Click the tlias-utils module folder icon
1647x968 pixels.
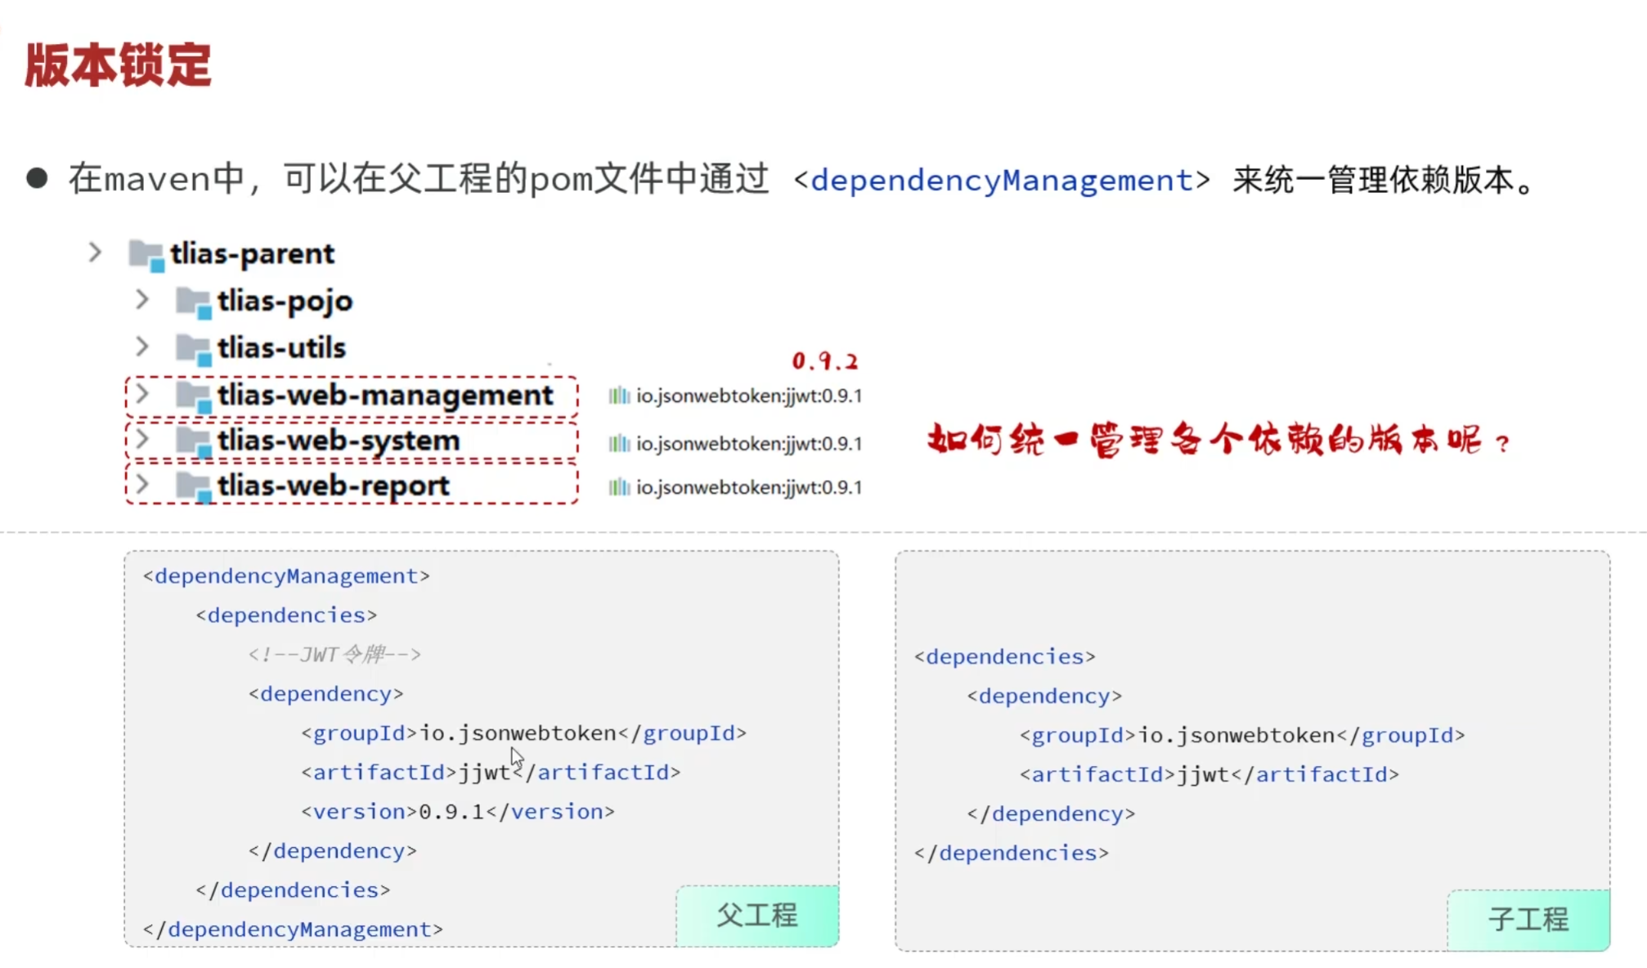pyautogui.click(x=194, y=348)
